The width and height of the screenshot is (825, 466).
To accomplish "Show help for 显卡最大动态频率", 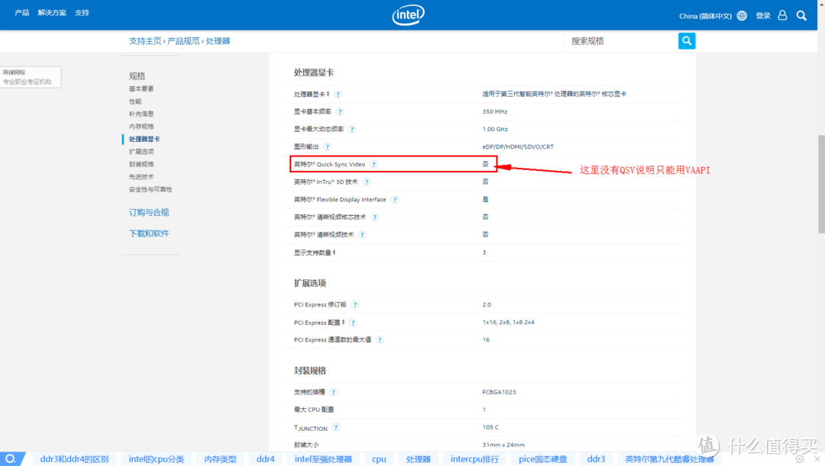I will 352,129.
